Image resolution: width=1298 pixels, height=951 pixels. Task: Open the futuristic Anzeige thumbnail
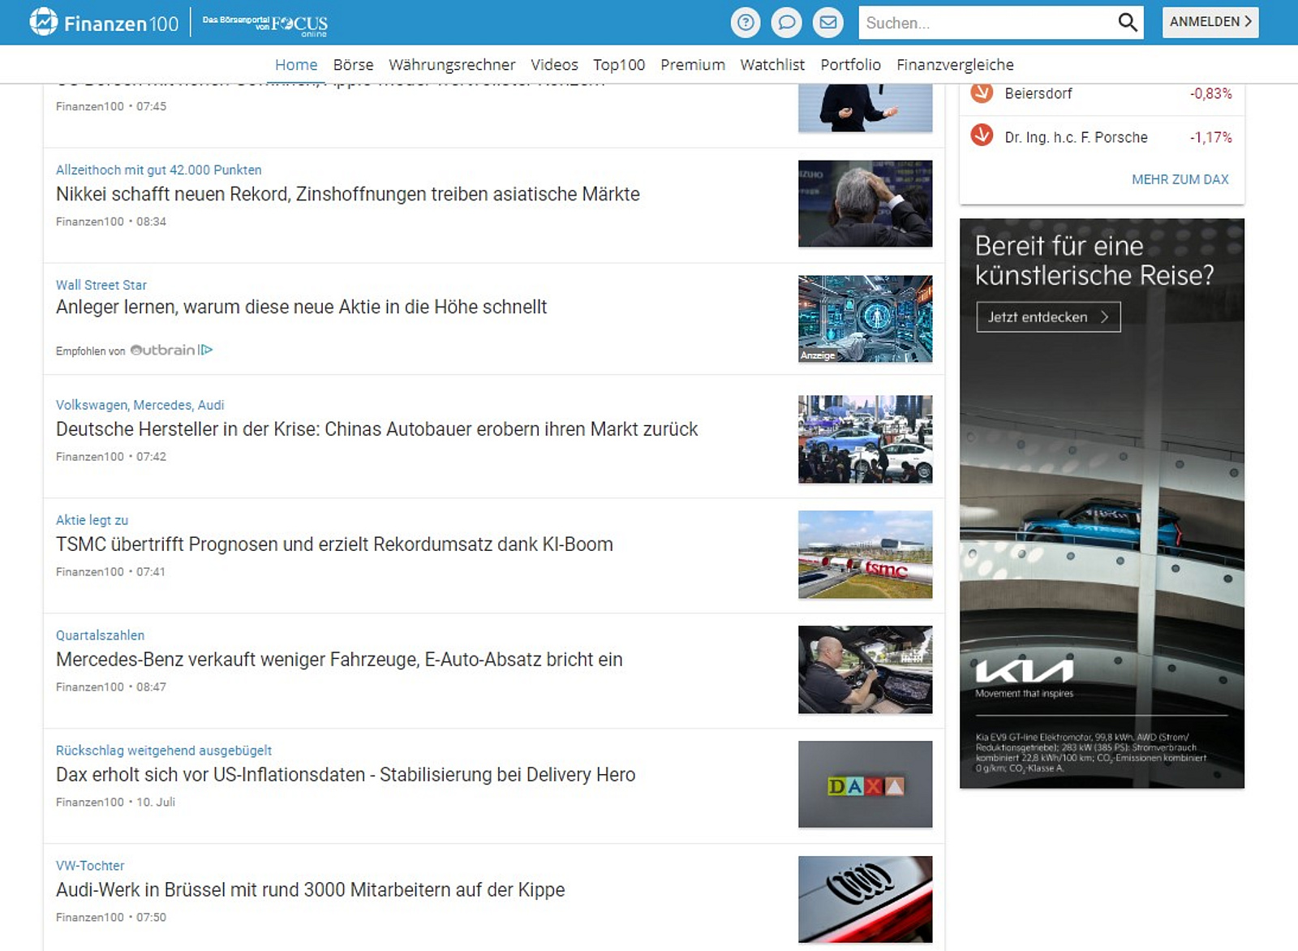865,319
